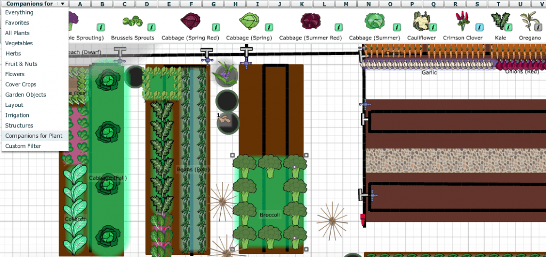
Task: Select the Crimson Clover plant icon
Action: pos(463,21)
